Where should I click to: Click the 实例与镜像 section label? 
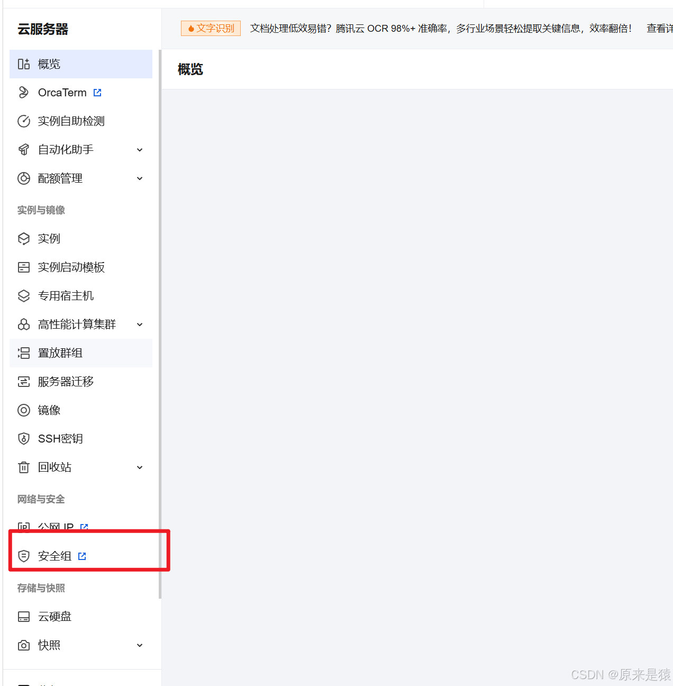pos(41,210)
